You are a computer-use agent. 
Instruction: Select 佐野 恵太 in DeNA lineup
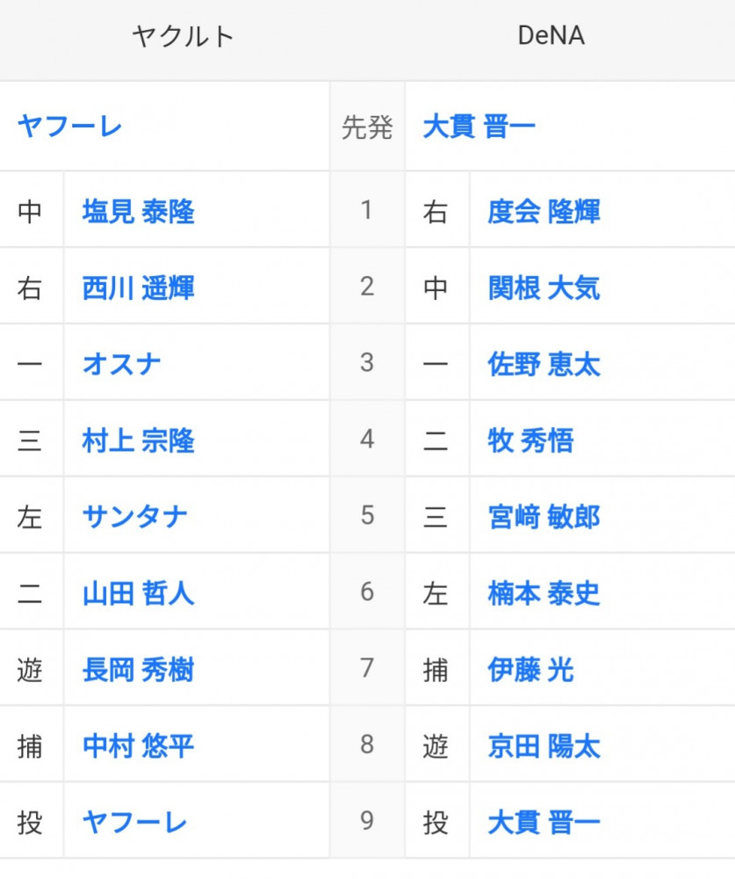[x=544, y=364]
